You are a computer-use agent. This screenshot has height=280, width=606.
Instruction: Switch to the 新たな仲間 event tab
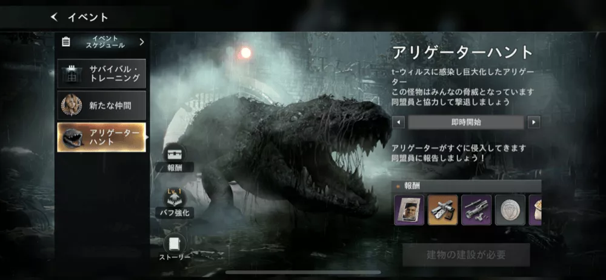coord(102,105)
